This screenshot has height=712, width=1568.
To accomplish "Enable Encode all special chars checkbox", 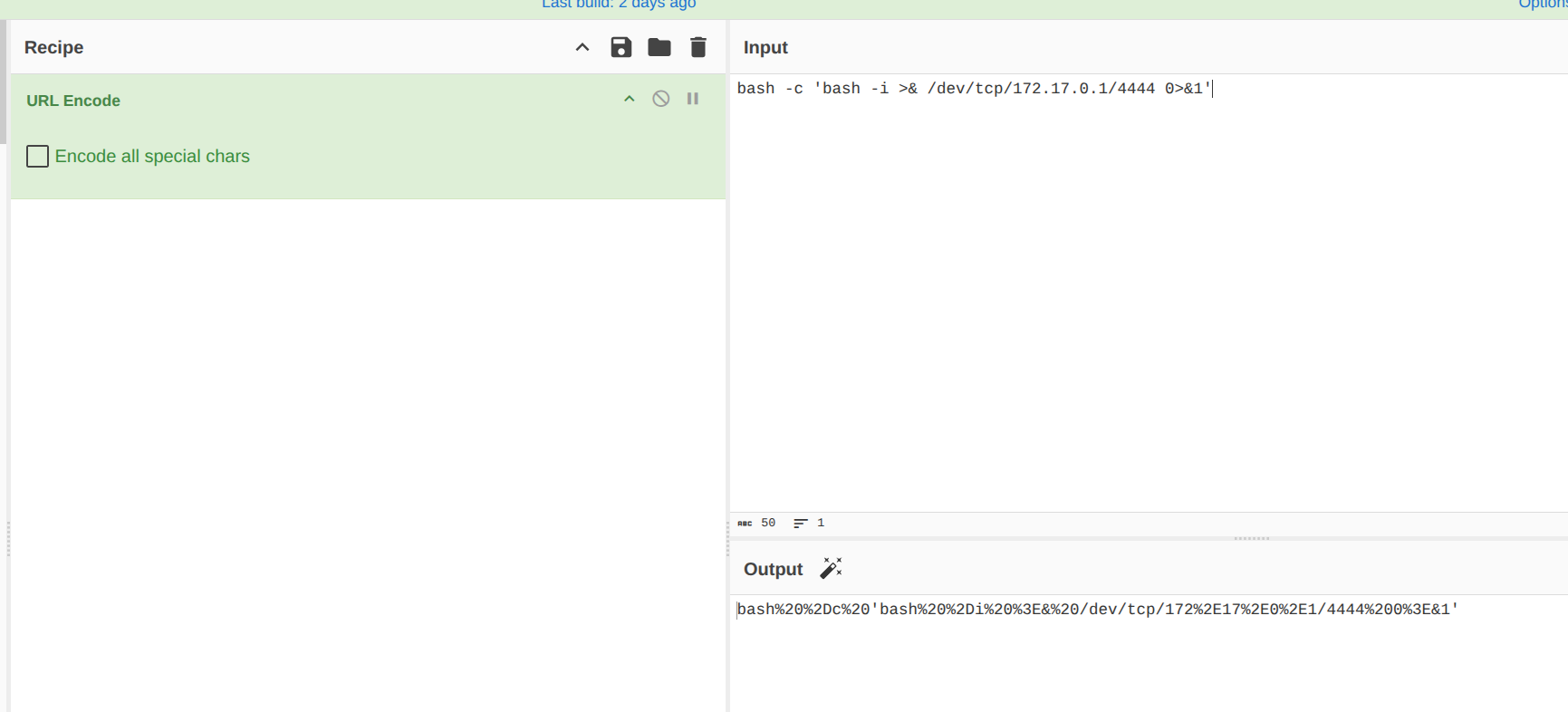I will pyautogui.click(x=37, y=157).
